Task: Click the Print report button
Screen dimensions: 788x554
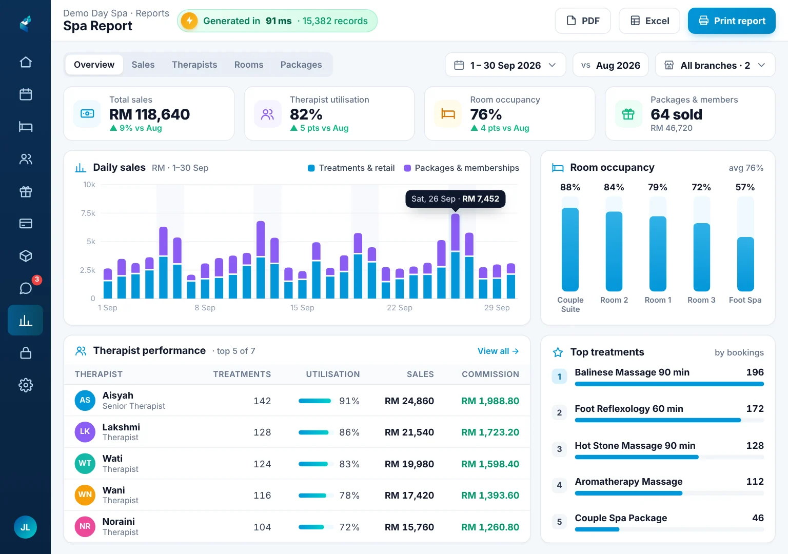Action: (732, 21)
